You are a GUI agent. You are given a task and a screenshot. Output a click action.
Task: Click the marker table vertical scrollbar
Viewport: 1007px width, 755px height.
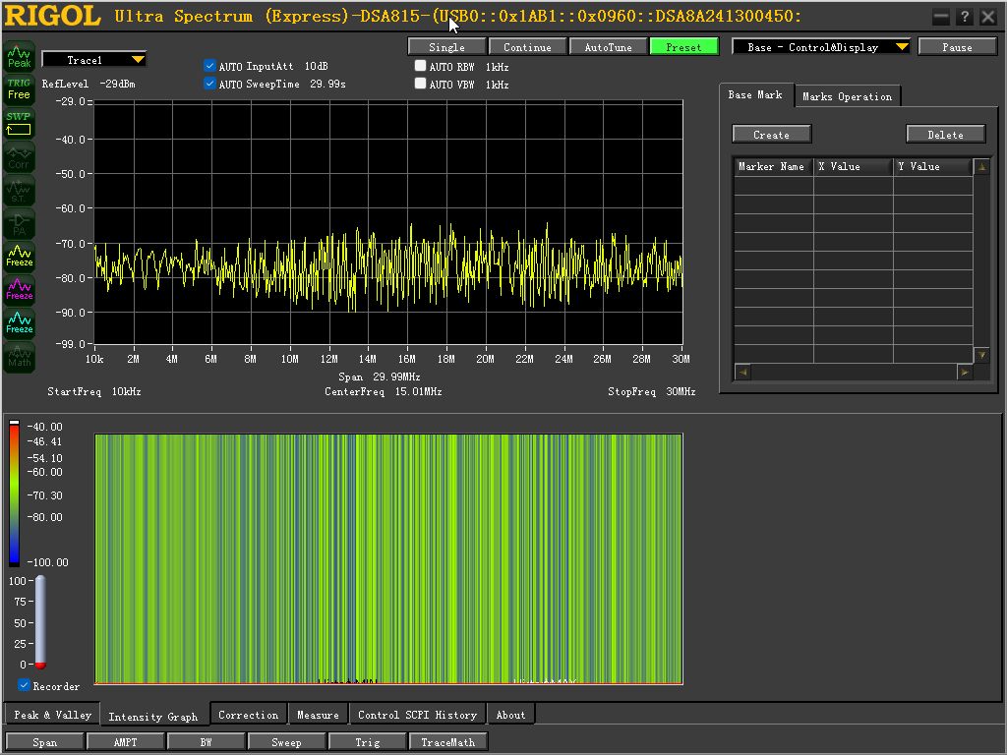(982, 261)
